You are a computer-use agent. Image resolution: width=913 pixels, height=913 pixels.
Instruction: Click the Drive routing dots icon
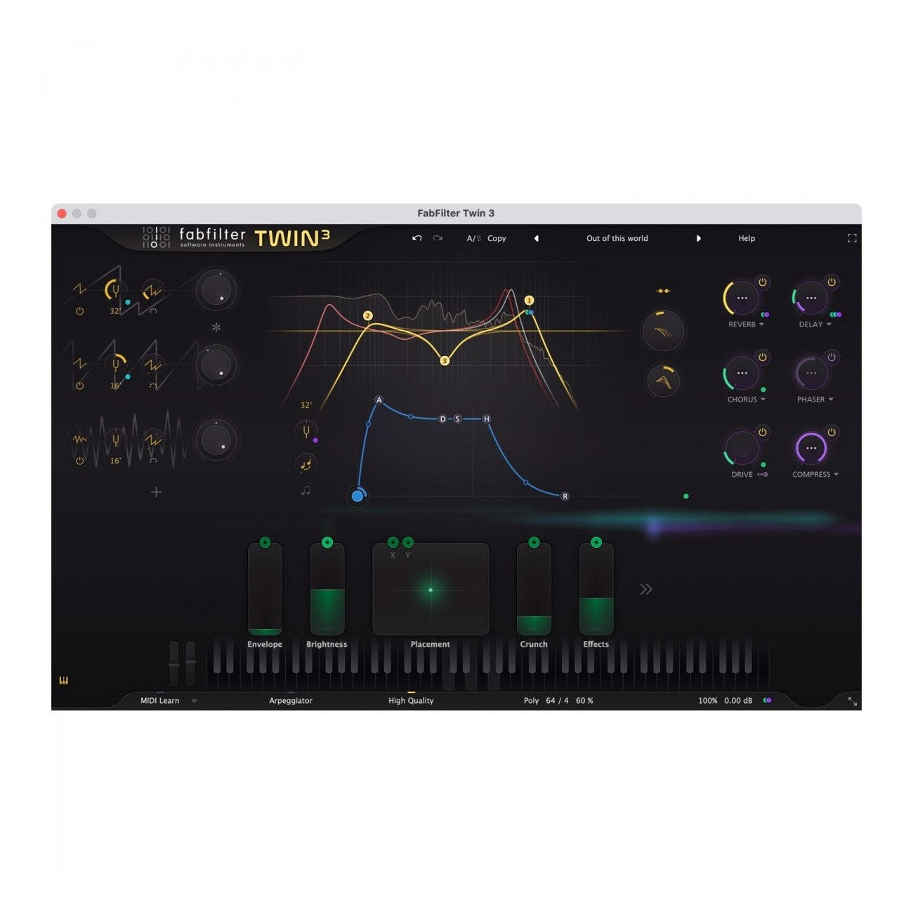762,475
